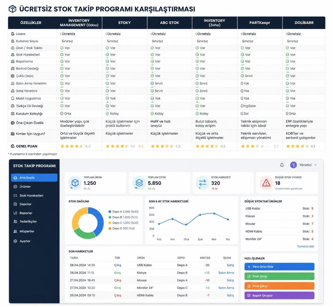The height and width of the screenshot is (307, 333).
Task: Click the icon beside Barkod Desteği
Action: tap(13, 69)
